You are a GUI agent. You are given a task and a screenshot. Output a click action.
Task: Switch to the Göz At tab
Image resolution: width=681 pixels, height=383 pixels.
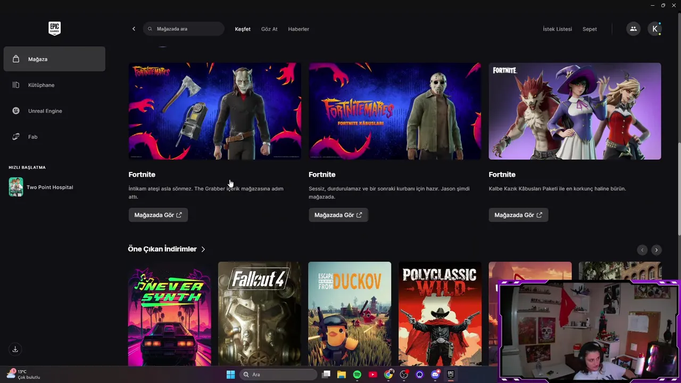[269, 29]
